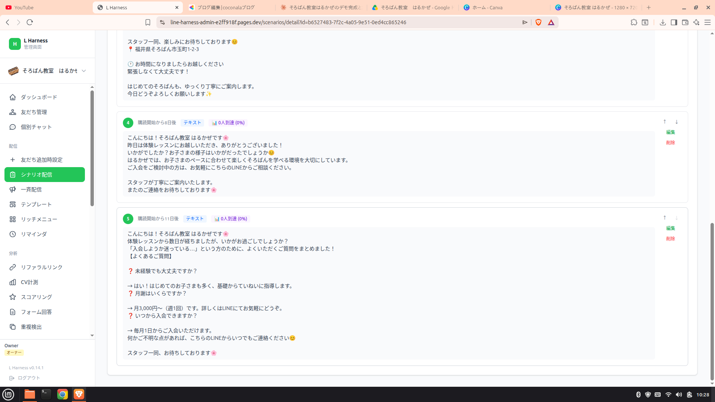
Task: Click 編集 for step 4
Action: click(x=671, y=132)
